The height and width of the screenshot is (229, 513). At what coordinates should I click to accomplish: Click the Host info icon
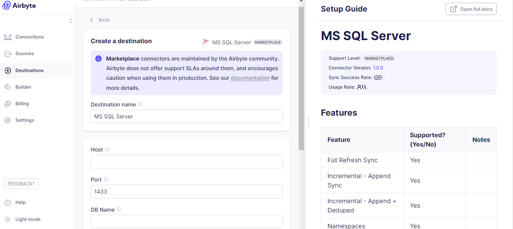[x=107, y=150]
